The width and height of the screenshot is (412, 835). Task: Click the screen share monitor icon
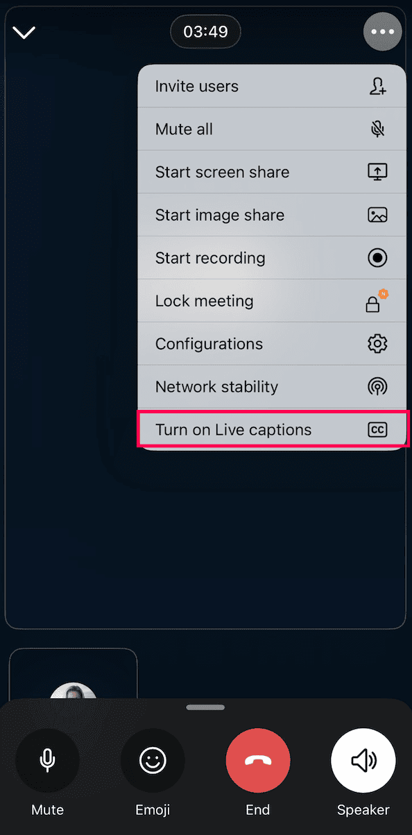377,172
